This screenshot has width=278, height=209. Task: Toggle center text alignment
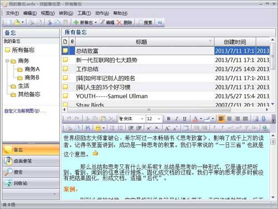tap(230, 119)
